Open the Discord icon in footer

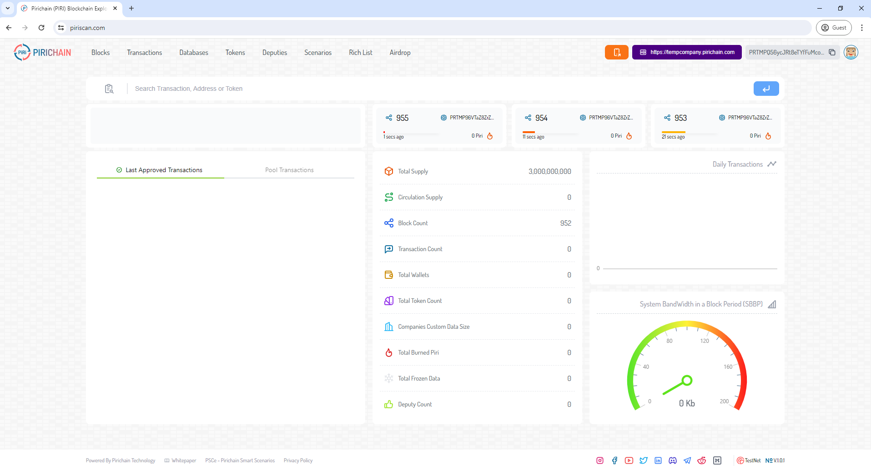(x=673, y=460)
